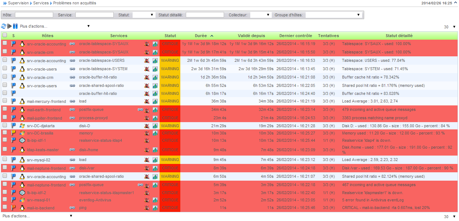Check the box for mail-mercury-frontend load row
The image size is (459, 221).
click(x=5, y=100)
